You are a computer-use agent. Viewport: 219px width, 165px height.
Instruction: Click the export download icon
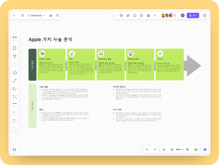(x=51, y=16)
